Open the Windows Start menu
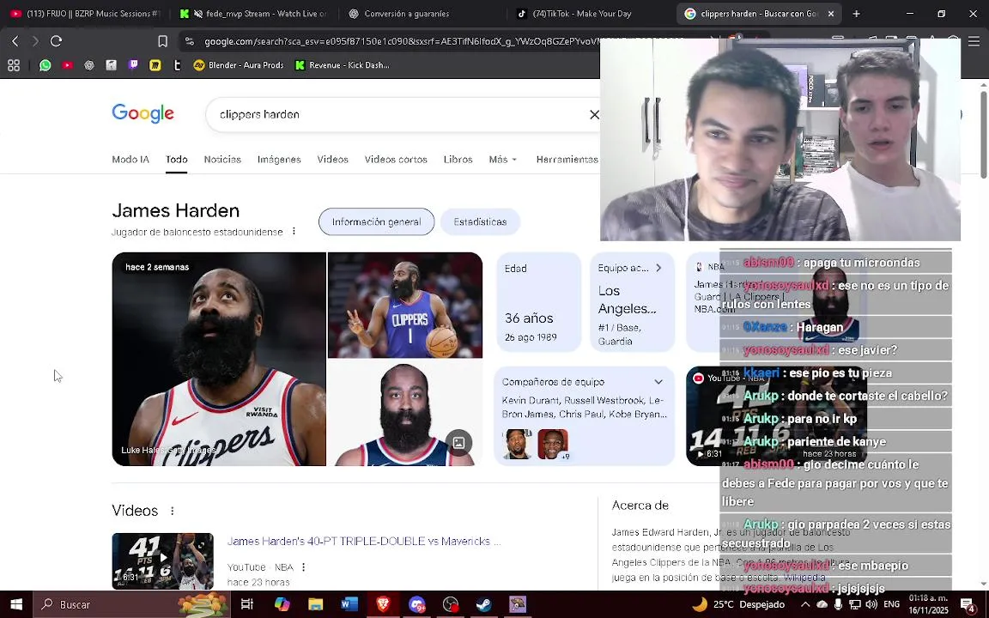Screen dimensions: 989x618 pyautogui.click(x=16, y=604)
